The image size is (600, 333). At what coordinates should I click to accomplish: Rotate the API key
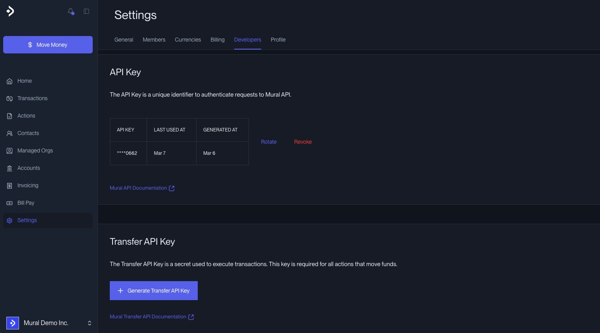click(x=269, y=142)
